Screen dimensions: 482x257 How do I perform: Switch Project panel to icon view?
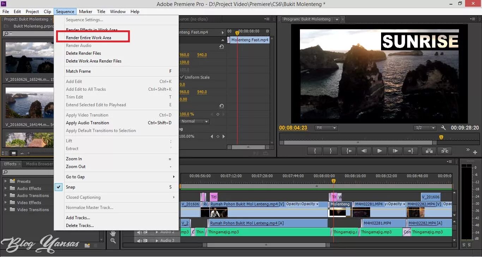pos(14,153)
